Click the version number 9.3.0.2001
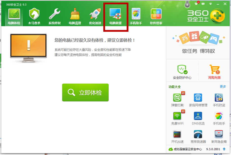This screenshot has width=231, height=155. [x=213, y=149]
